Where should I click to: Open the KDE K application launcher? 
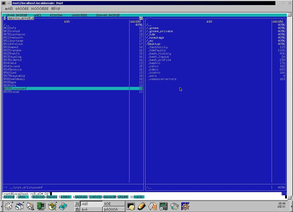coord(9,206)
